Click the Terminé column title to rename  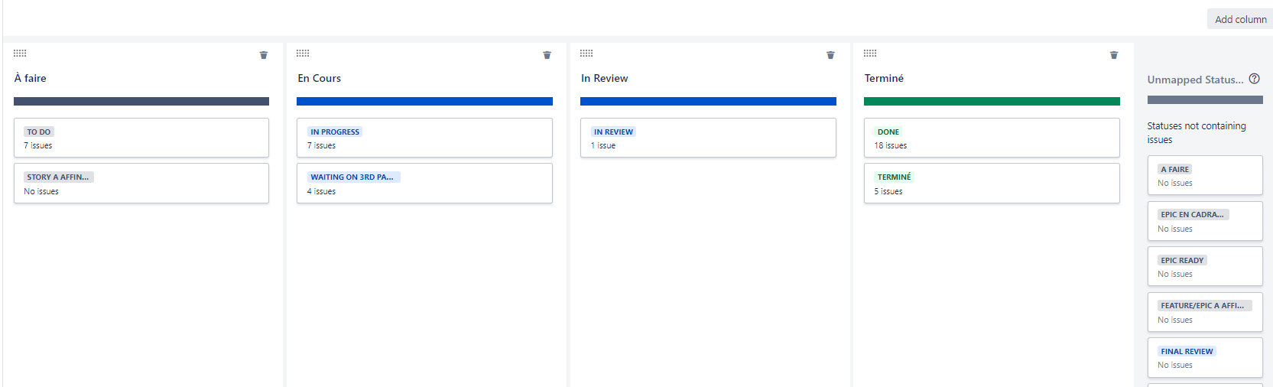884,78
